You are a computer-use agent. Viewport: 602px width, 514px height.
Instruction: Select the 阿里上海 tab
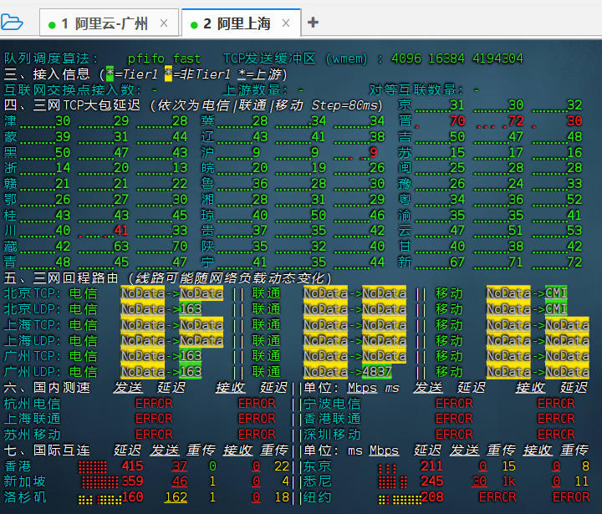coord(241,23)
